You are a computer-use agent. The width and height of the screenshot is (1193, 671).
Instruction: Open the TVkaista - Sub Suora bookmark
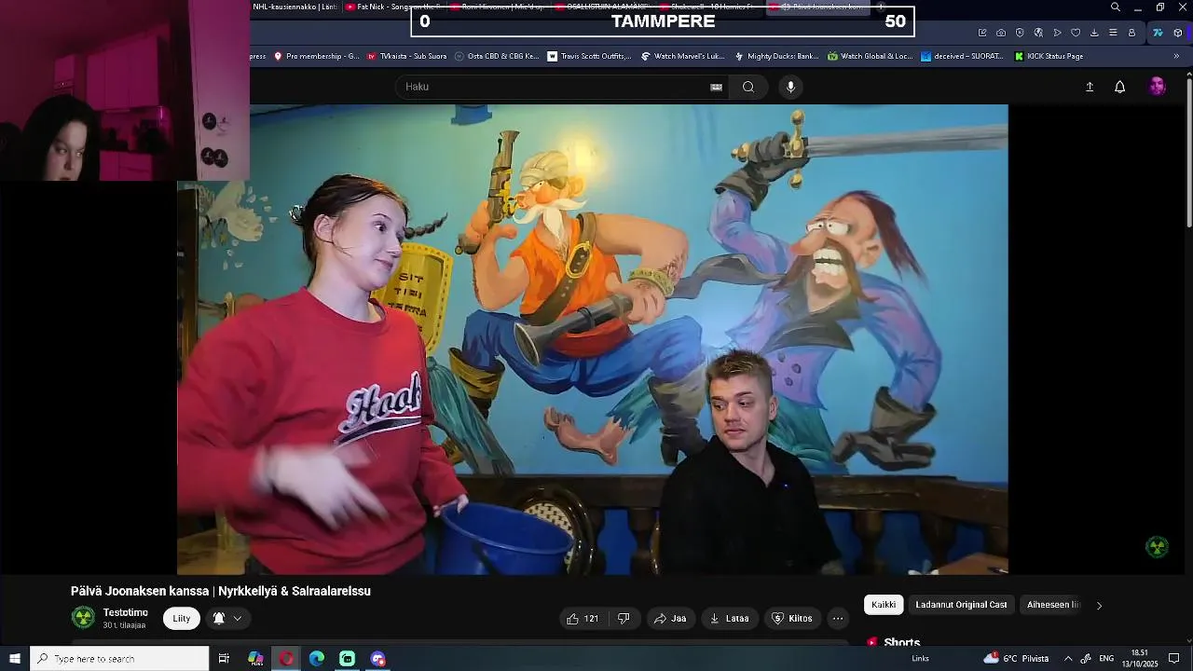click(x=406, y=56)
